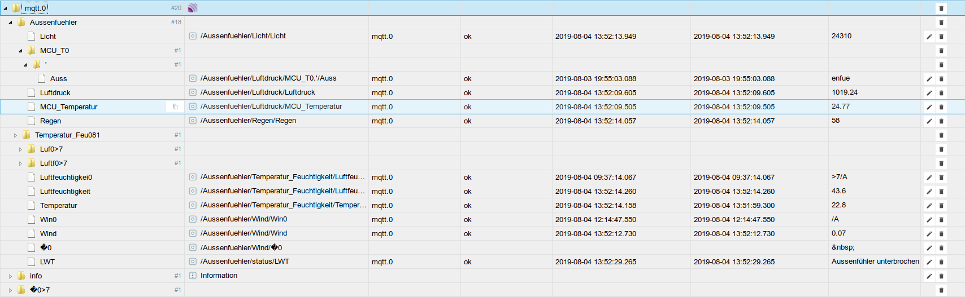Edit the MCU_Temperatur state
Screen dimensions: 965x297
click(929, 107)
